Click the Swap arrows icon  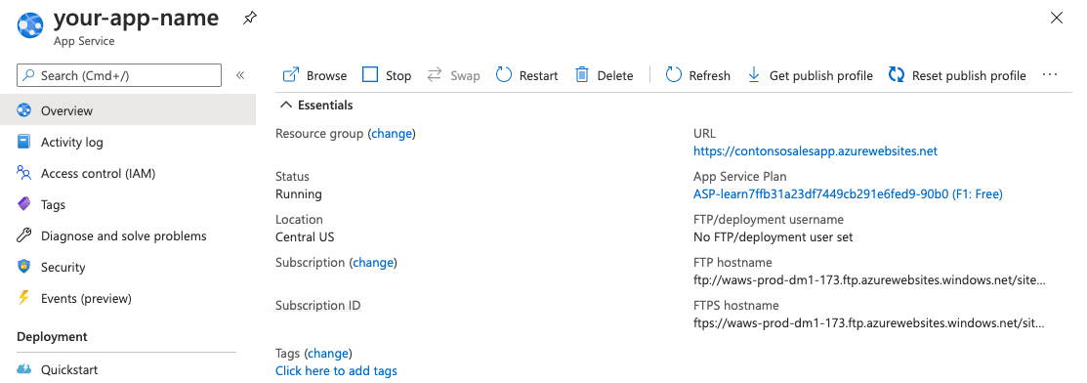coord(435,75)
